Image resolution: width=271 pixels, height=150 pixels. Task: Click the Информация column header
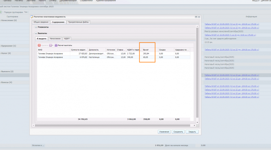251,17
